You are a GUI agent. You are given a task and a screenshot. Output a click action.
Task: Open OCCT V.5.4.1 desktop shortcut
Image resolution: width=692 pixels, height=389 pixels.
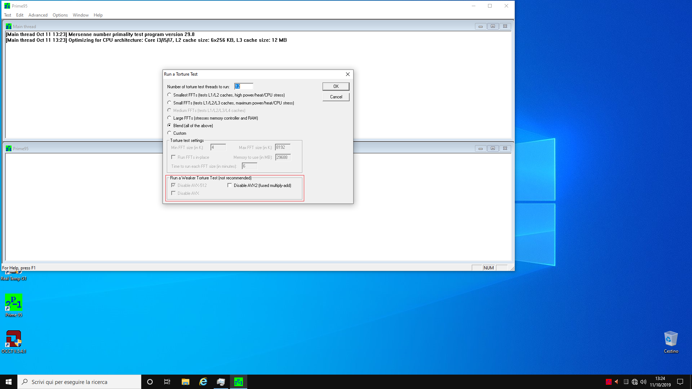click(x=14, y=341)
